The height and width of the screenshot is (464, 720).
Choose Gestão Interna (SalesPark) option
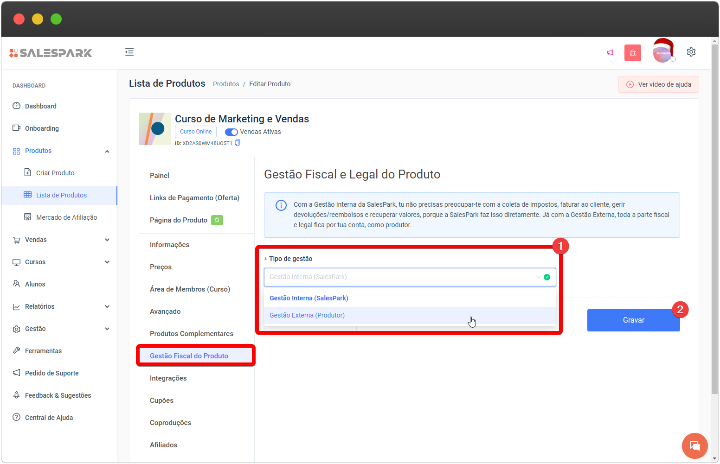point(309,298)
